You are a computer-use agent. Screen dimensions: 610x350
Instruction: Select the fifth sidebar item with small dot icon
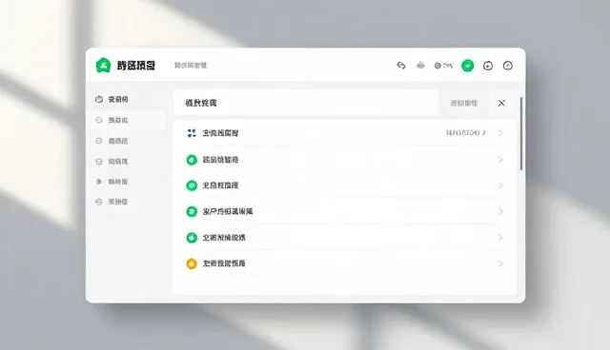pyautogui.click(x=126, y=182)
